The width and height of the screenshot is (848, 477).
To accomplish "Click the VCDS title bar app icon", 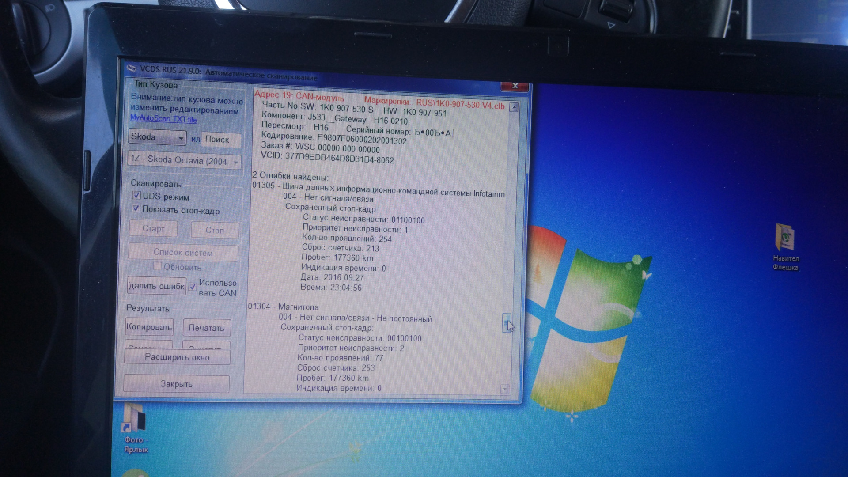I will pyautogui.click(x=131, y=68).
